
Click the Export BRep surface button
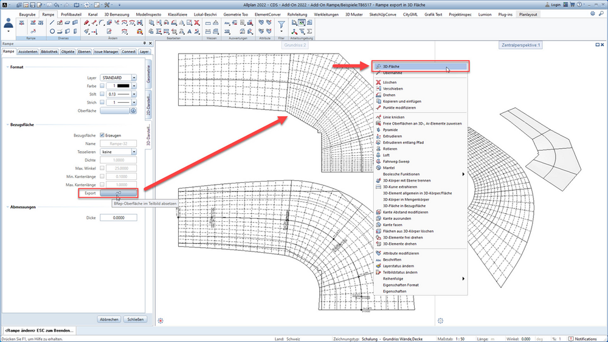click(119, 193)
